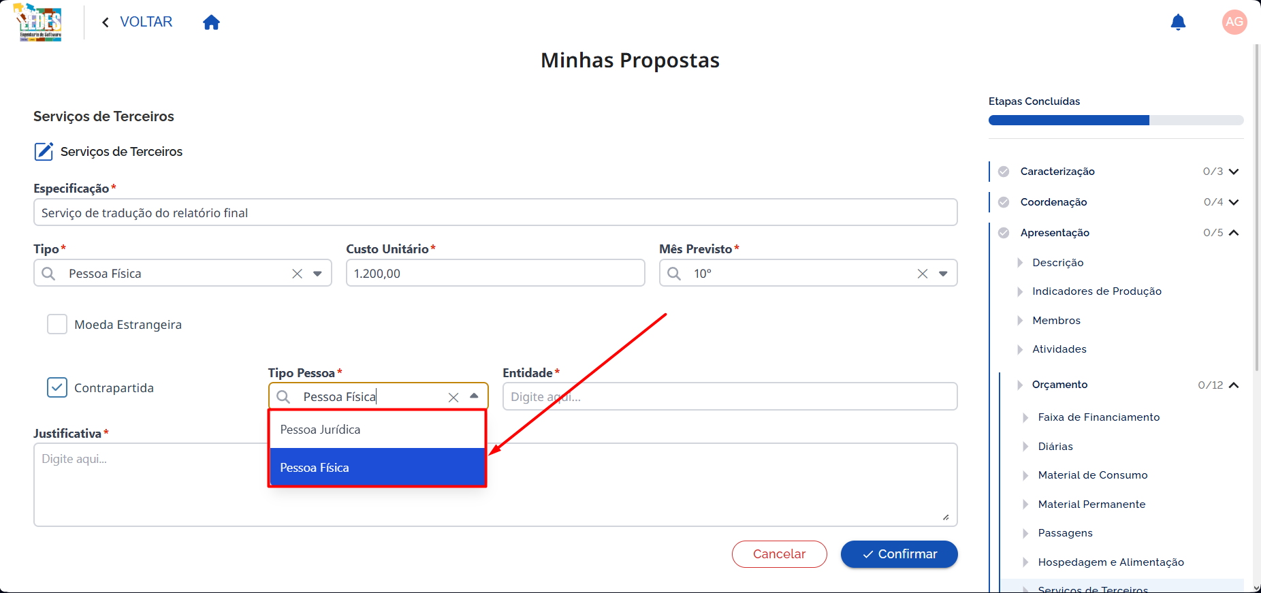This screenshot has width=1261, height=593.
Task: Clear the Mês Previsto selection
Action: click(x=923, y=274)
